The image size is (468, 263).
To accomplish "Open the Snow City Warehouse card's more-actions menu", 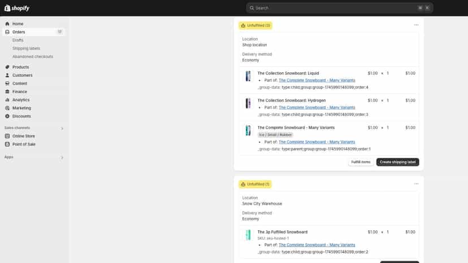I will click(416, 183).
